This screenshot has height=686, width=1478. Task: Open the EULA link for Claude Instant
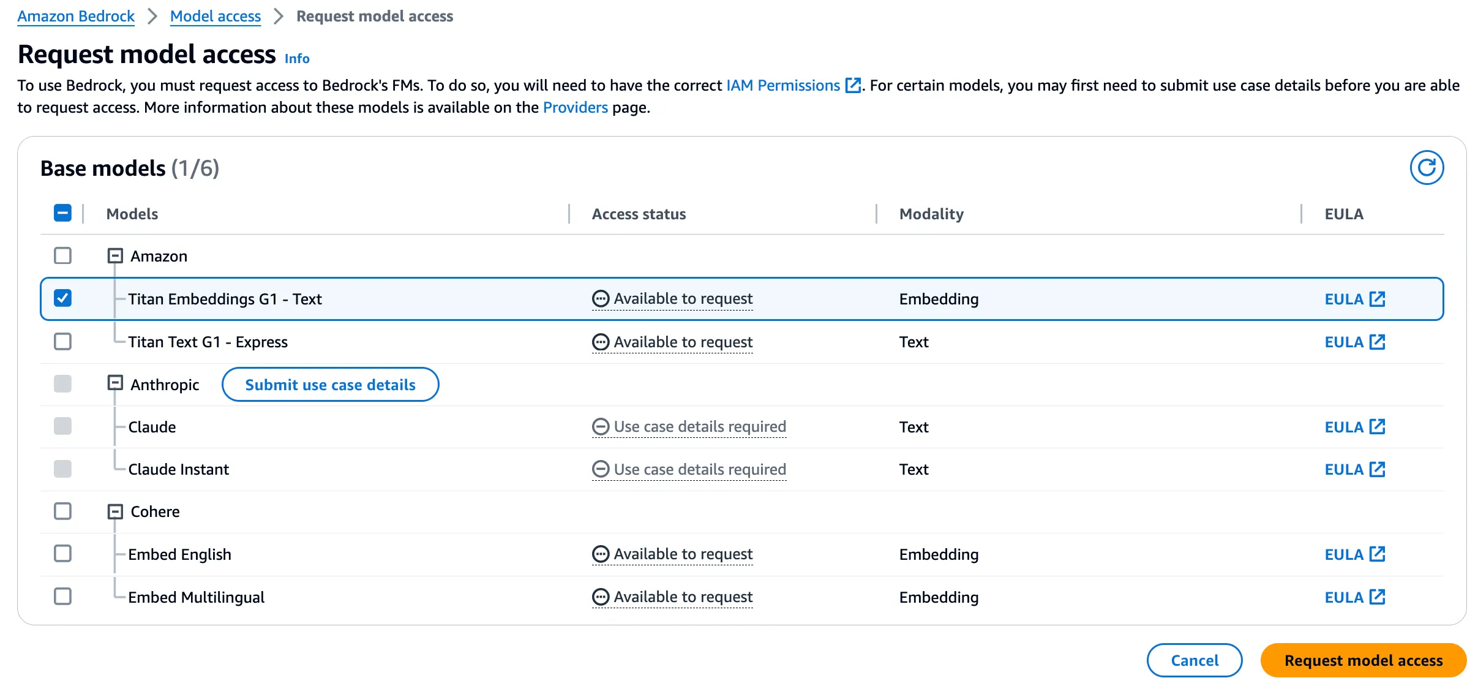click(1344, 470)
